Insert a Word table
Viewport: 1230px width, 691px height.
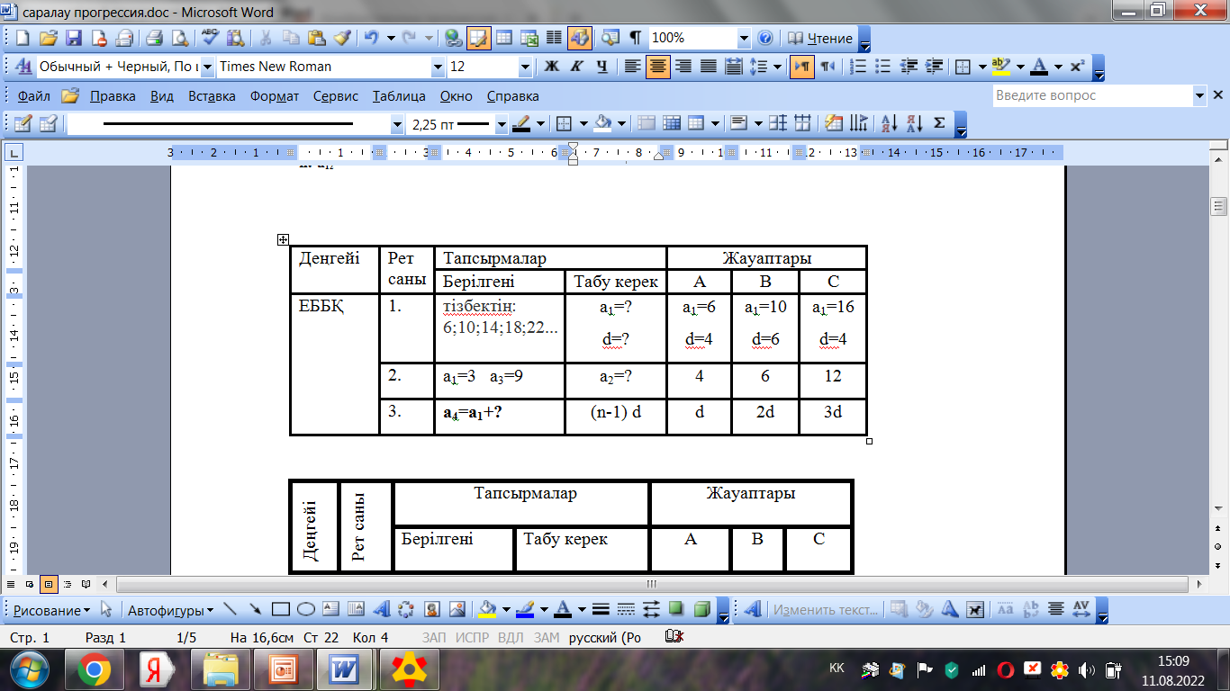504,39
